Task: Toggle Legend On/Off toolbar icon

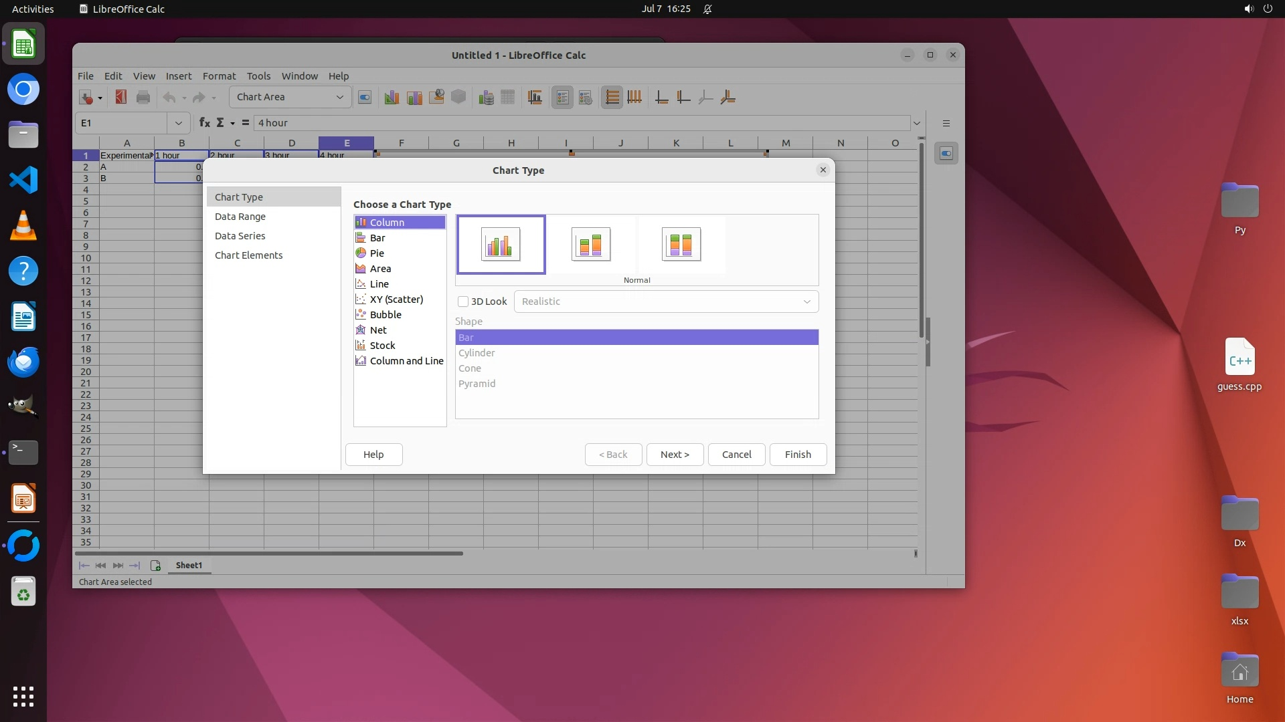Action: [562, 98]
